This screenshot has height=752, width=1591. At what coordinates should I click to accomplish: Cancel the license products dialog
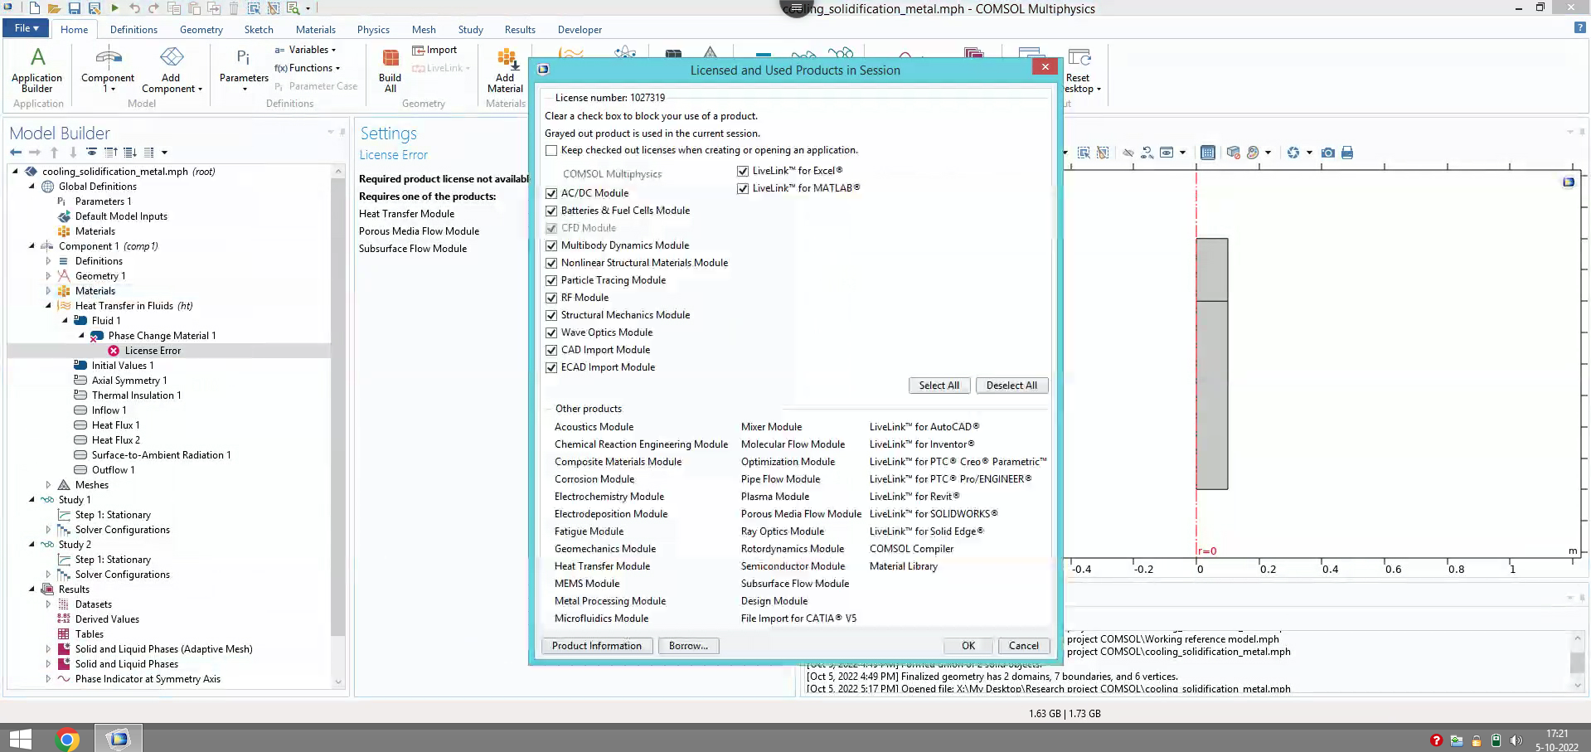click(1023, 646)
